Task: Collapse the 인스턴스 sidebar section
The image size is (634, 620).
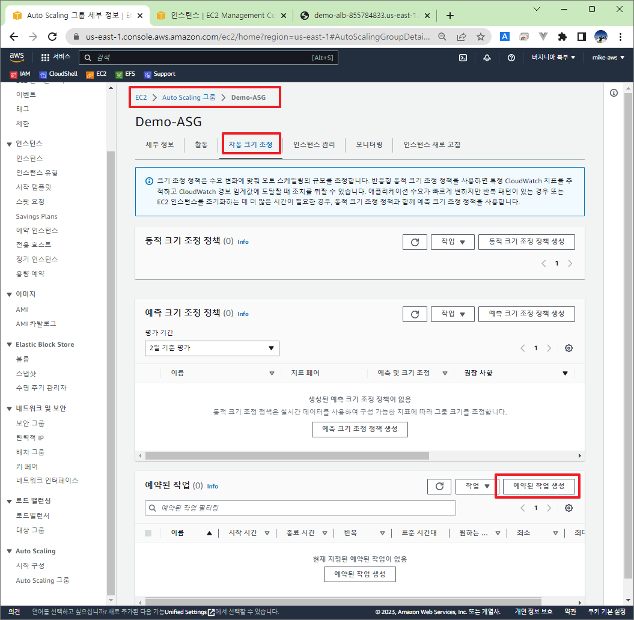Action: (9, 144)
